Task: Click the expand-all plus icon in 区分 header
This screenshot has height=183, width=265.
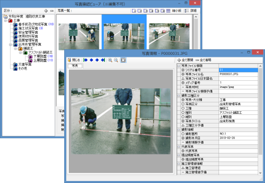Action: [x=46, y=11]
